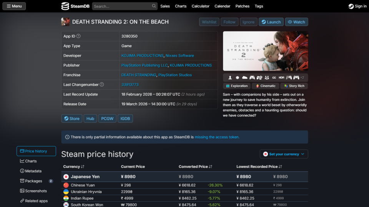Click the last controller icon before +2
Screen dimensions: 369x207
(296, 77)
